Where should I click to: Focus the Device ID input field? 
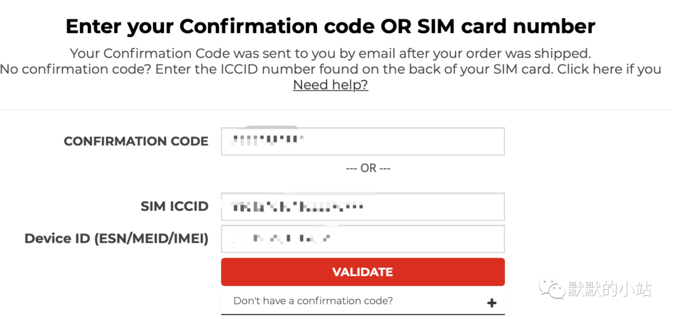coord(363,238)
